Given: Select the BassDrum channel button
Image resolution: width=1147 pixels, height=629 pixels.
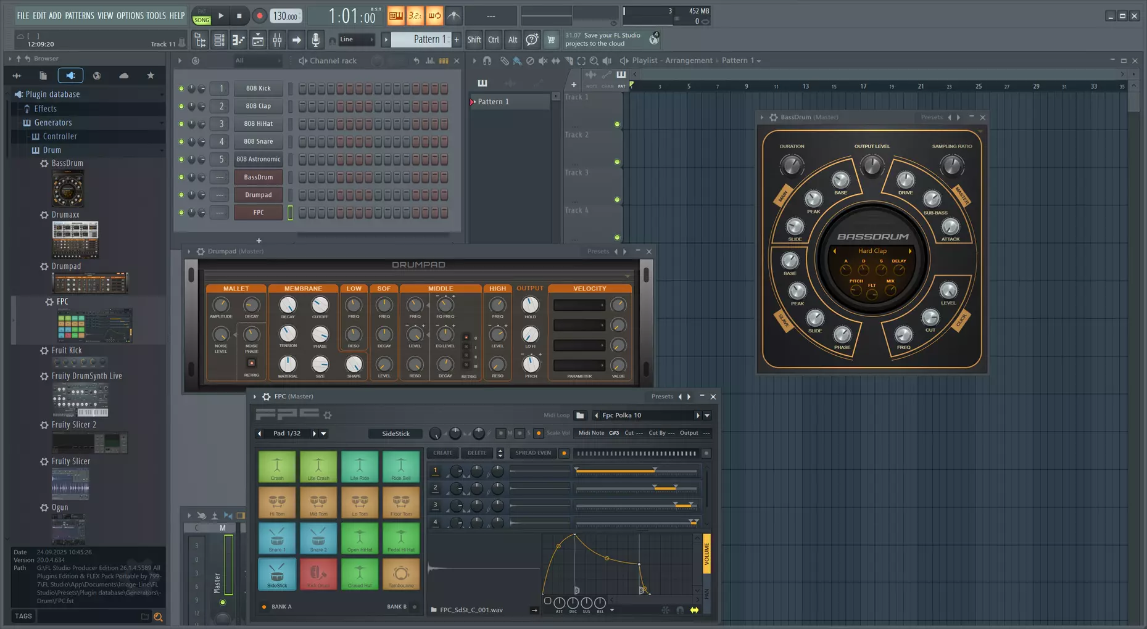Looking at the screenshot, I should [x=259, y=177].
